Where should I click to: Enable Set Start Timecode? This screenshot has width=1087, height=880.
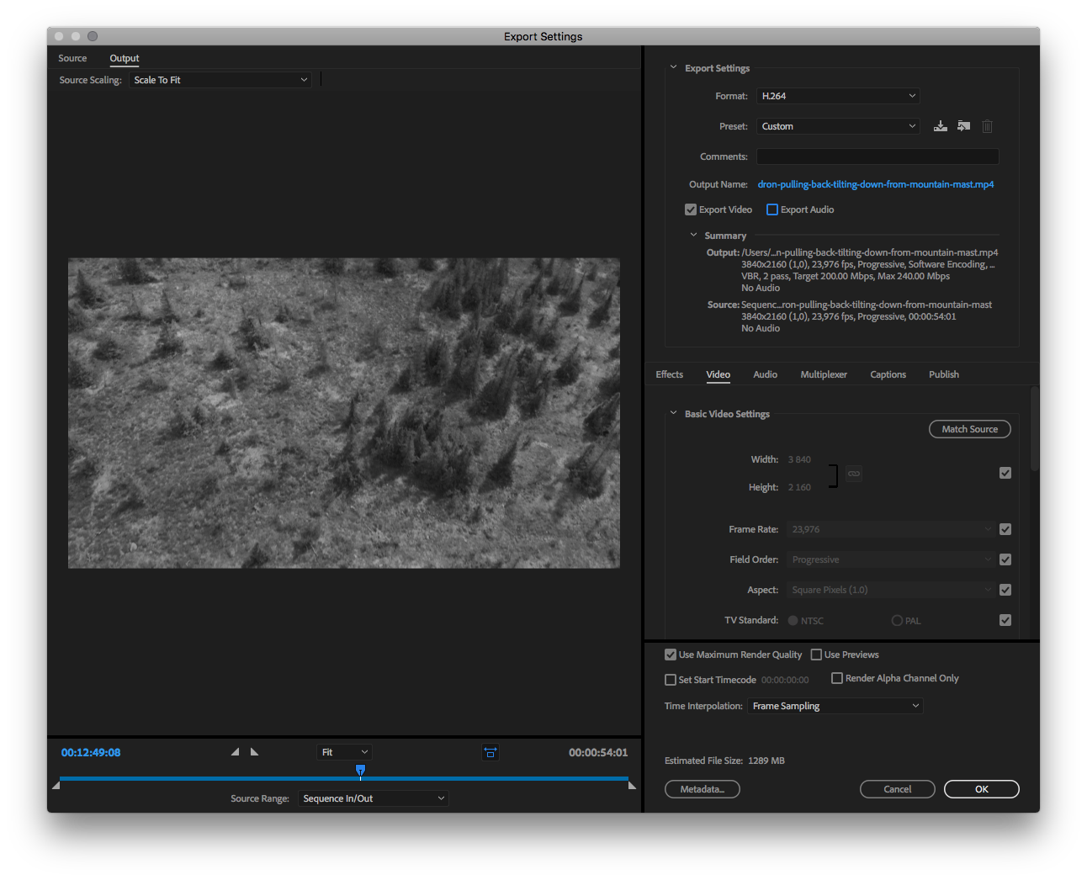point(670,679)
